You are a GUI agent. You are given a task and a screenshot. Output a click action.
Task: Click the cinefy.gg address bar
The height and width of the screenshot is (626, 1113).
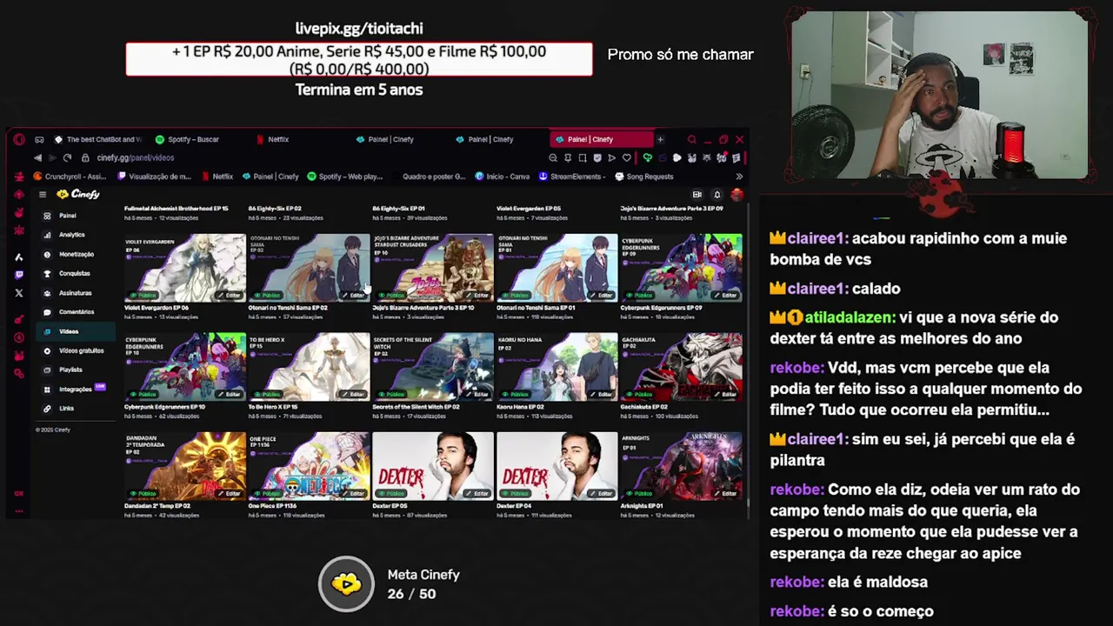pos(136,157)
